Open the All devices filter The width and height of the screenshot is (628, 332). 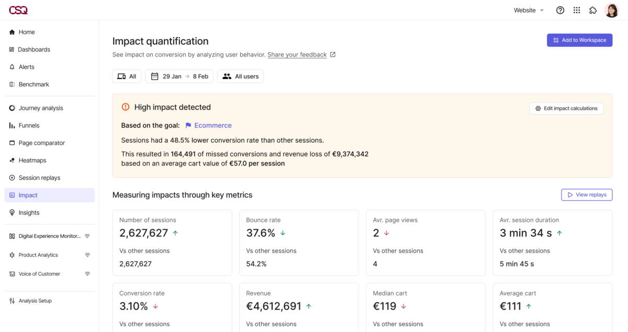pyautogui.click(x=126, y=76)
